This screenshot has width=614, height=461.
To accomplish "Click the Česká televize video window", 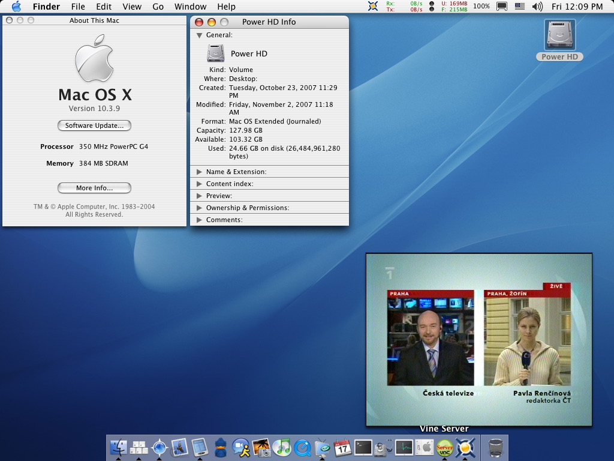I will [478, 340].
